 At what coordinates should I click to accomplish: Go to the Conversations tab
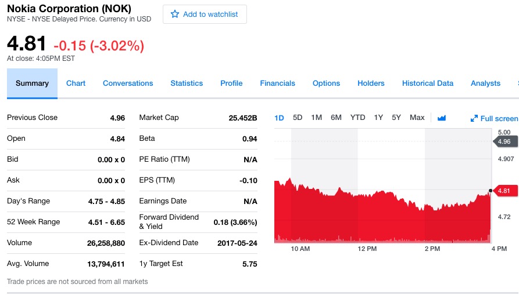click(x=128, y=83)
